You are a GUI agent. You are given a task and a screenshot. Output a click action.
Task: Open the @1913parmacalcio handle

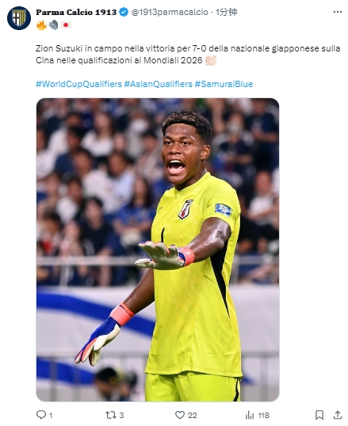170,12
